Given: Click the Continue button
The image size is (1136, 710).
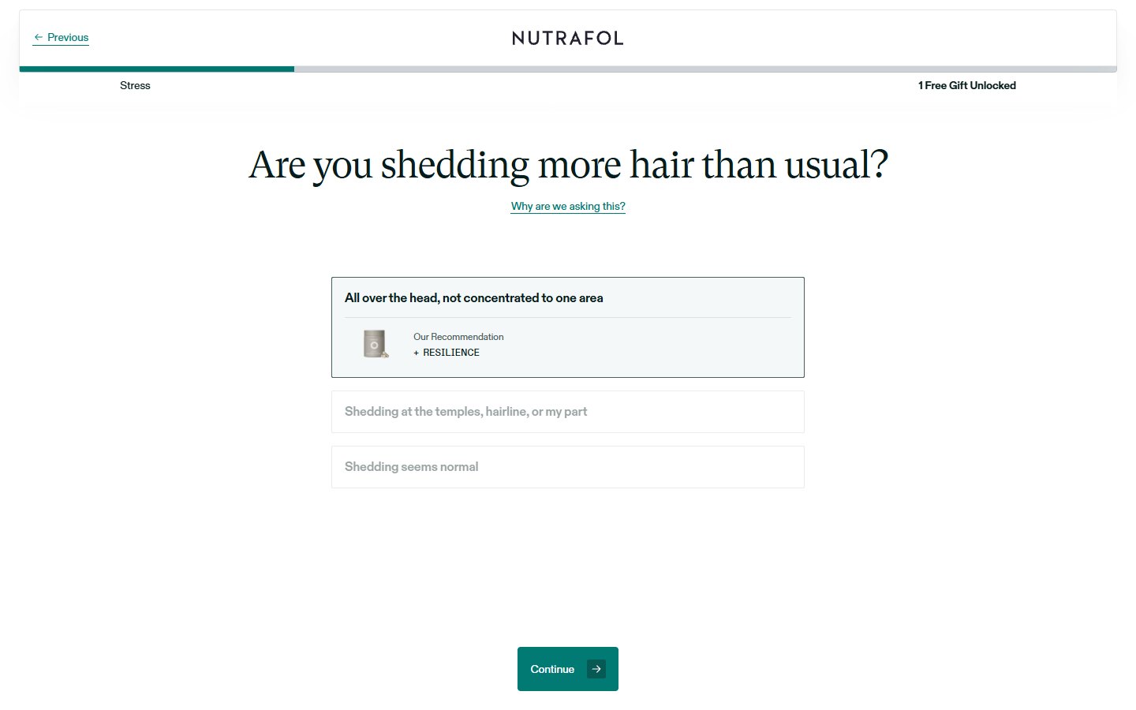Looking at the screenshot, I should click(568, 669).
